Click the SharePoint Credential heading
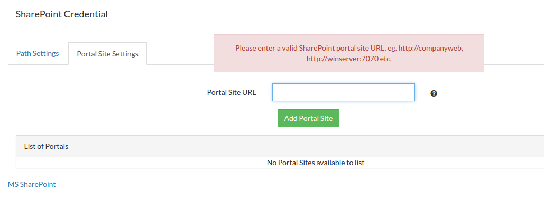 click(x=61, y=14)
